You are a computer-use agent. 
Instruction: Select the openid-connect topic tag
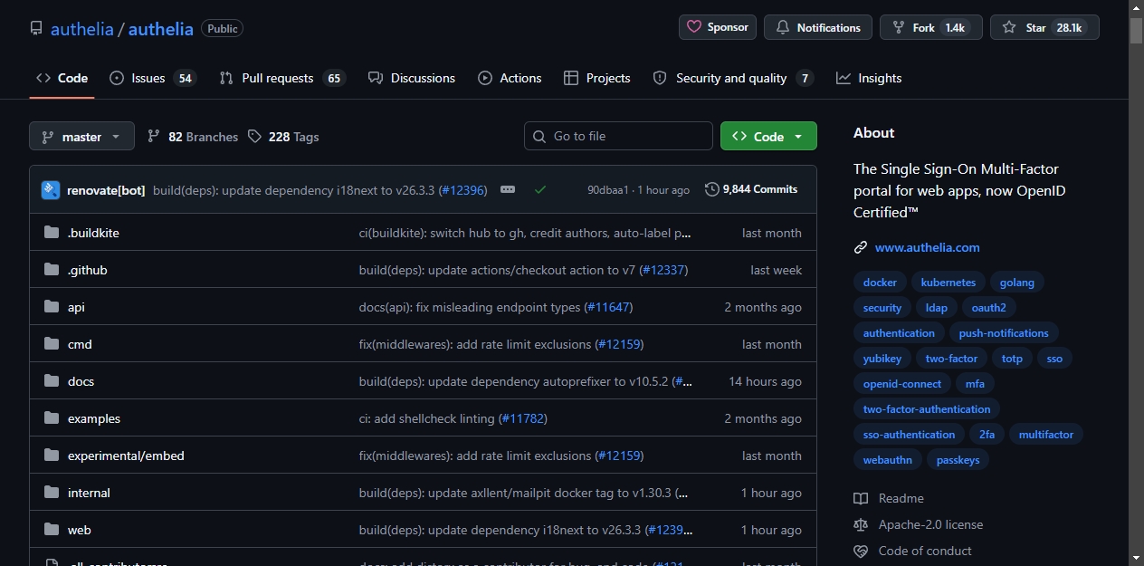[902, 384]
